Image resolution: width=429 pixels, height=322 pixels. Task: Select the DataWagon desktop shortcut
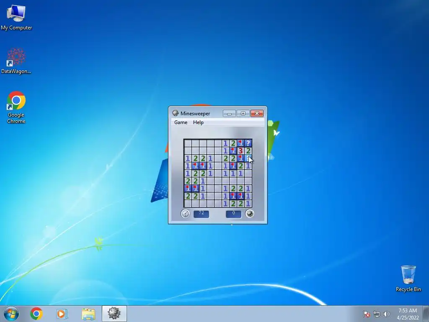pos(16,61)
